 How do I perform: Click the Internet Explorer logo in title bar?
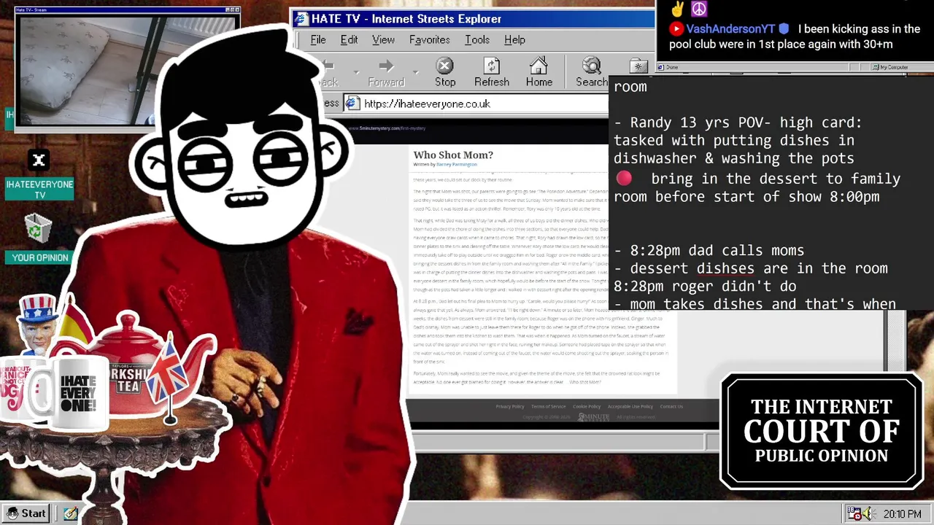[301, 19]
